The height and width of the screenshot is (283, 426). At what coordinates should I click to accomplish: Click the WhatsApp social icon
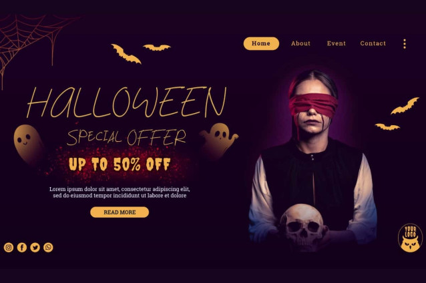pyautogui.click(x=48, y=247)
